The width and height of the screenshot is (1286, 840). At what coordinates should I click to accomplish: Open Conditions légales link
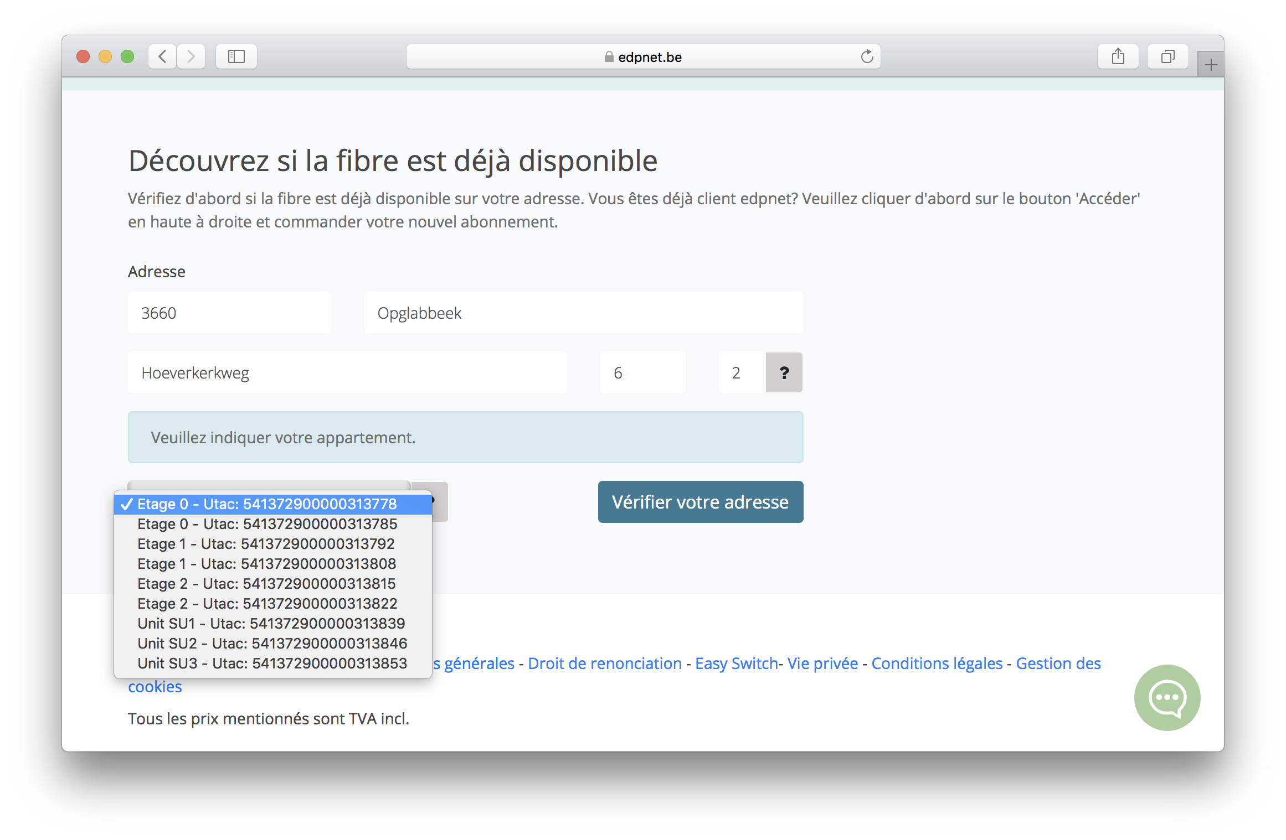(x=937, y=663)
